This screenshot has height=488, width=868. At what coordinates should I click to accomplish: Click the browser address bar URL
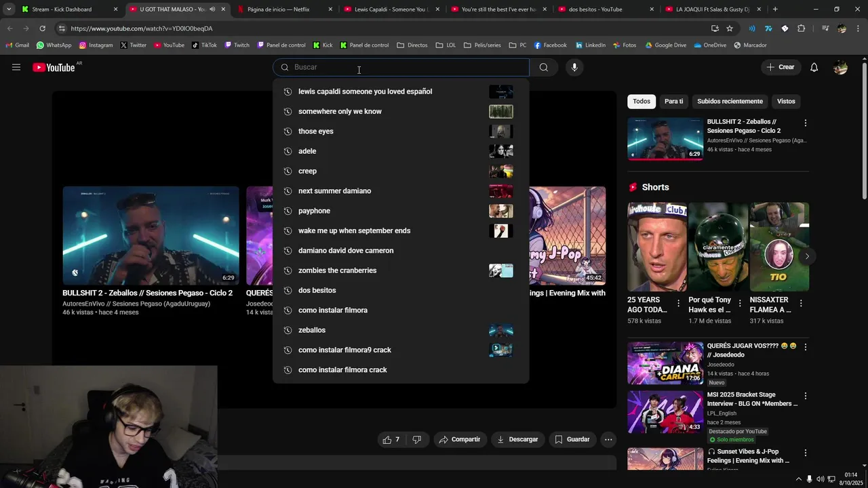tap(141, 28)
